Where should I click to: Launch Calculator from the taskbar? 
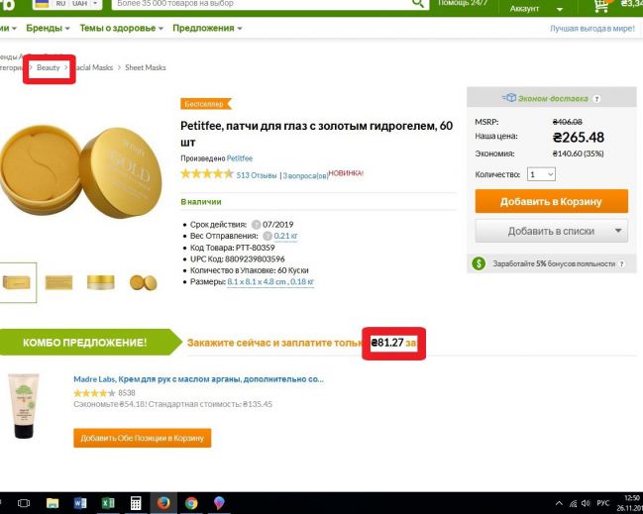(x=136, y=503)
